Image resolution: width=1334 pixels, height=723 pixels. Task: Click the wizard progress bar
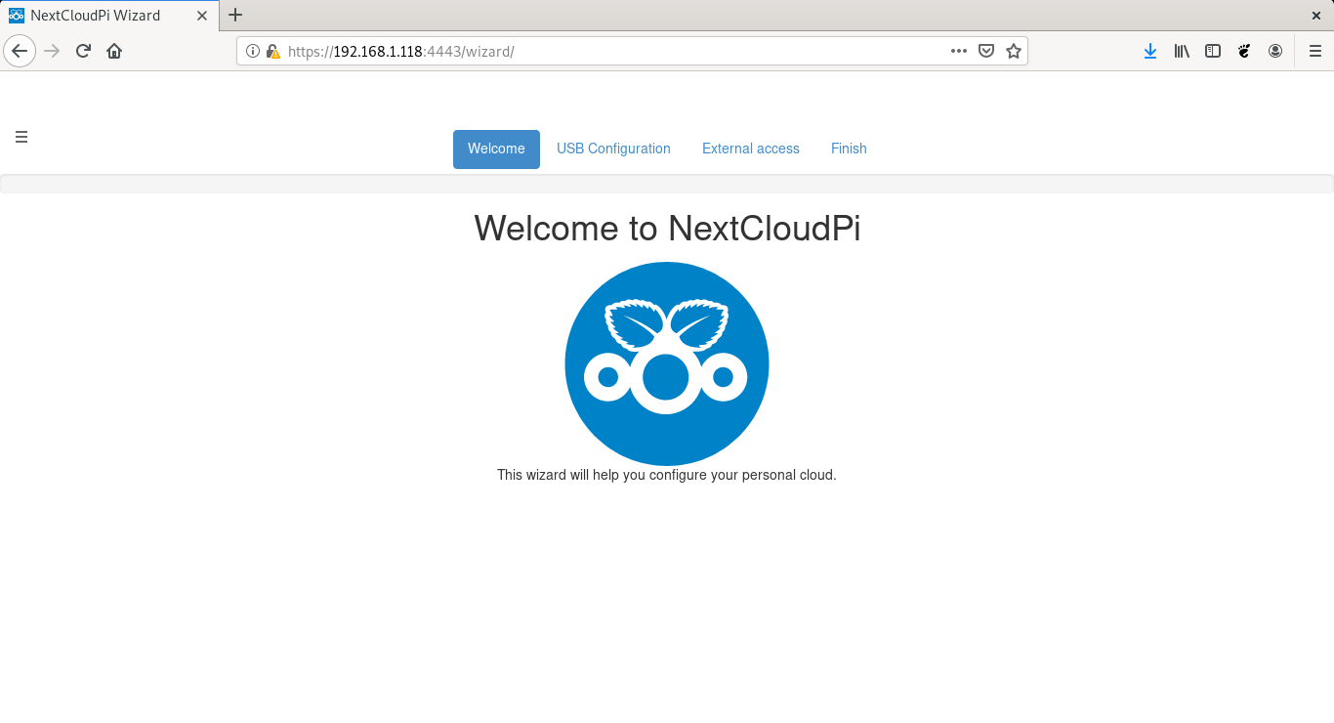tap(667, 184)
